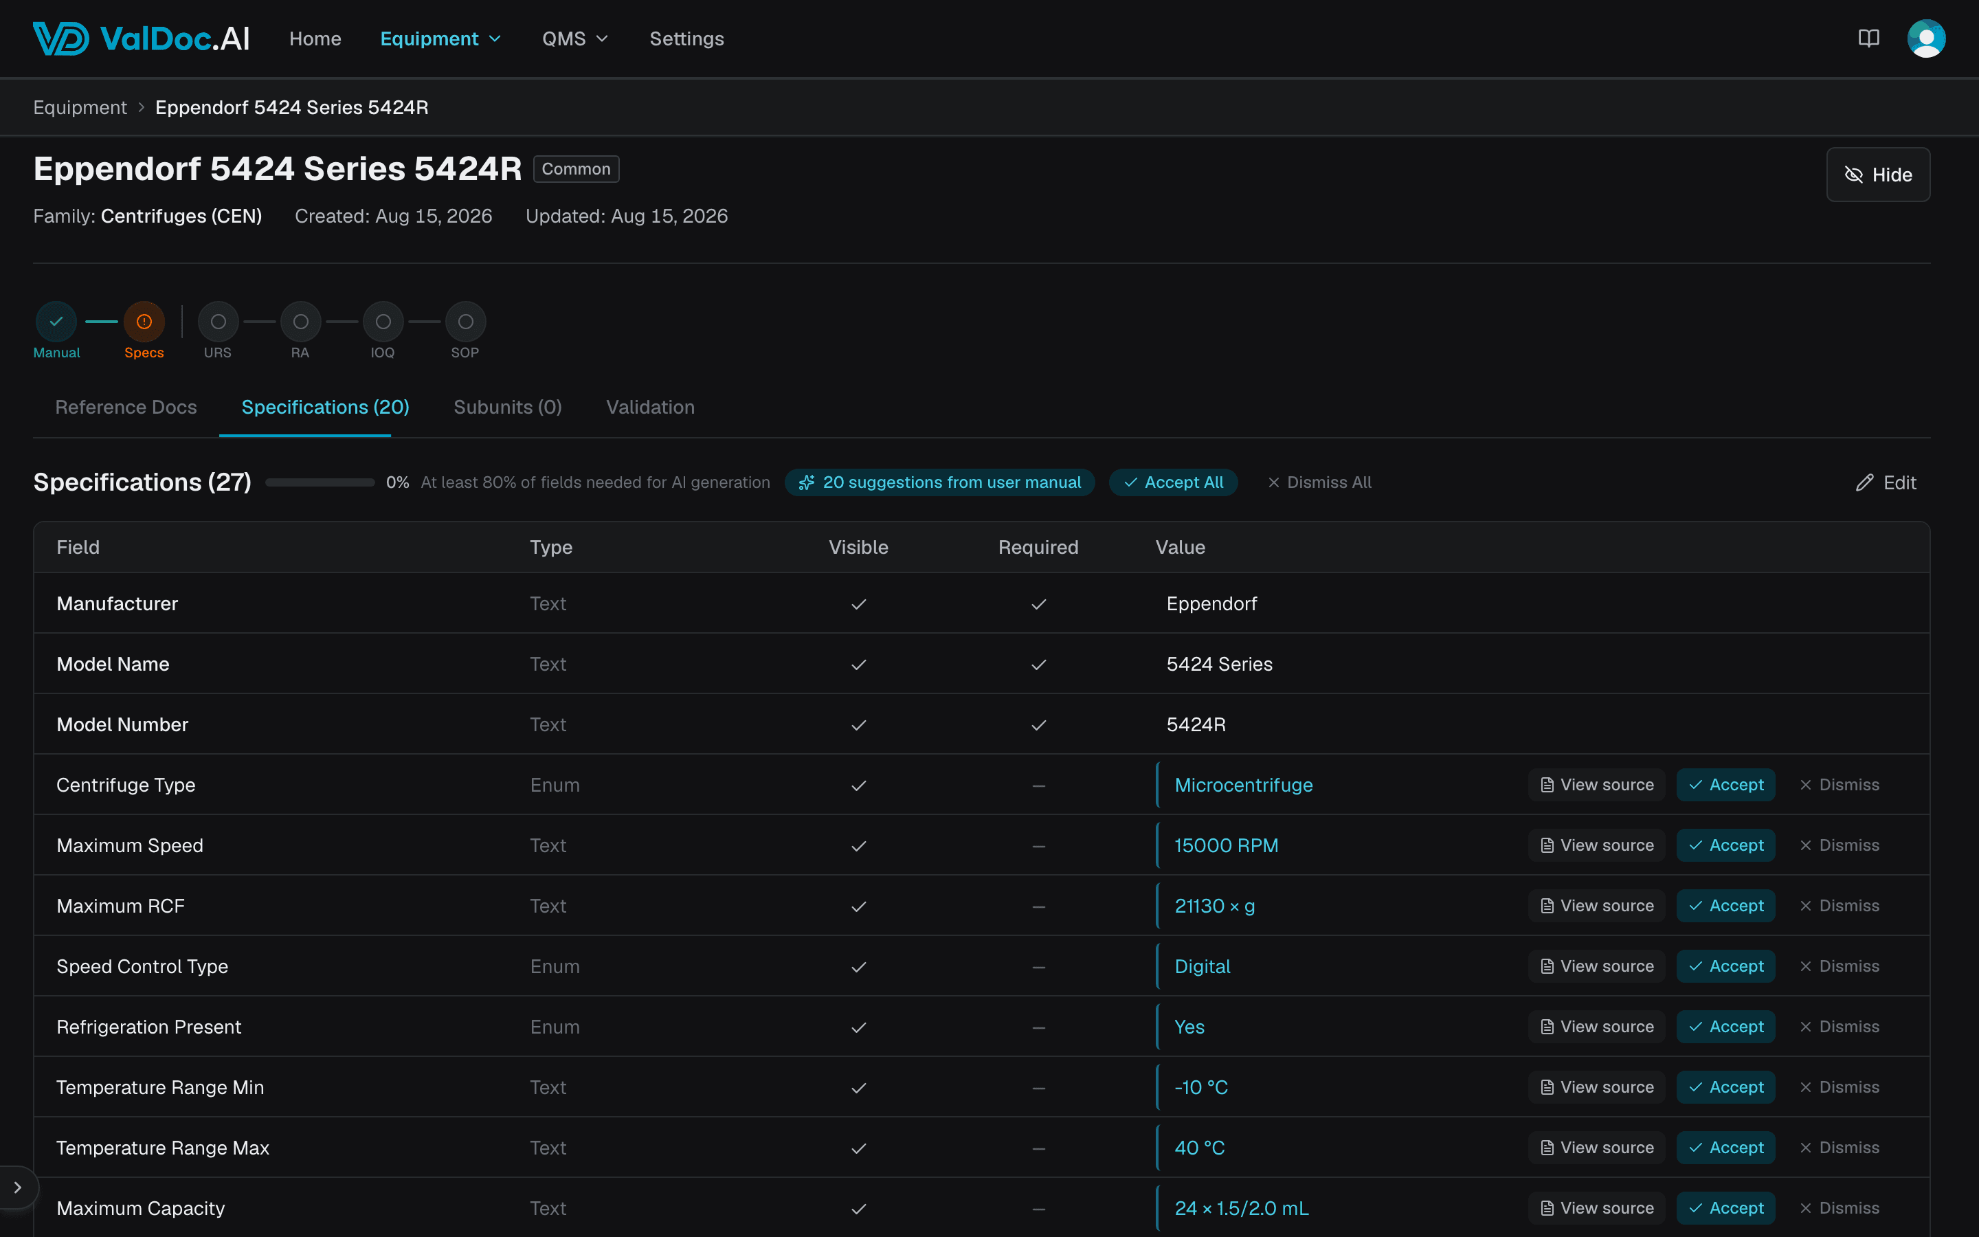1979x1237 pixels.
Task: Click the Common tag badge
Action: click(x=576, y=168)
